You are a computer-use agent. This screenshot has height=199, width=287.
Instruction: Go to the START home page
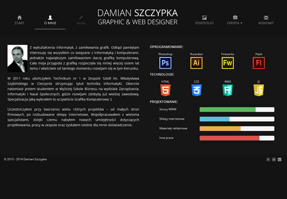(20, 20)
